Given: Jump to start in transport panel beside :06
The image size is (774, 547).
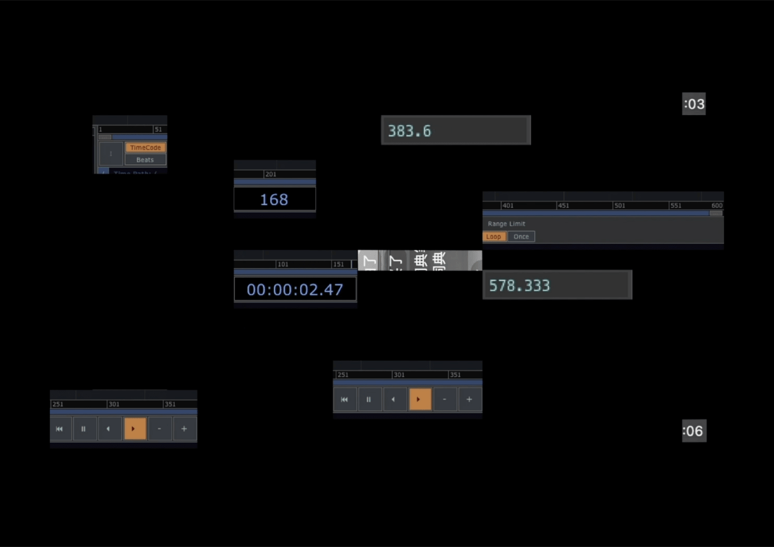Looking at the screenshot, I should (345, 399).
